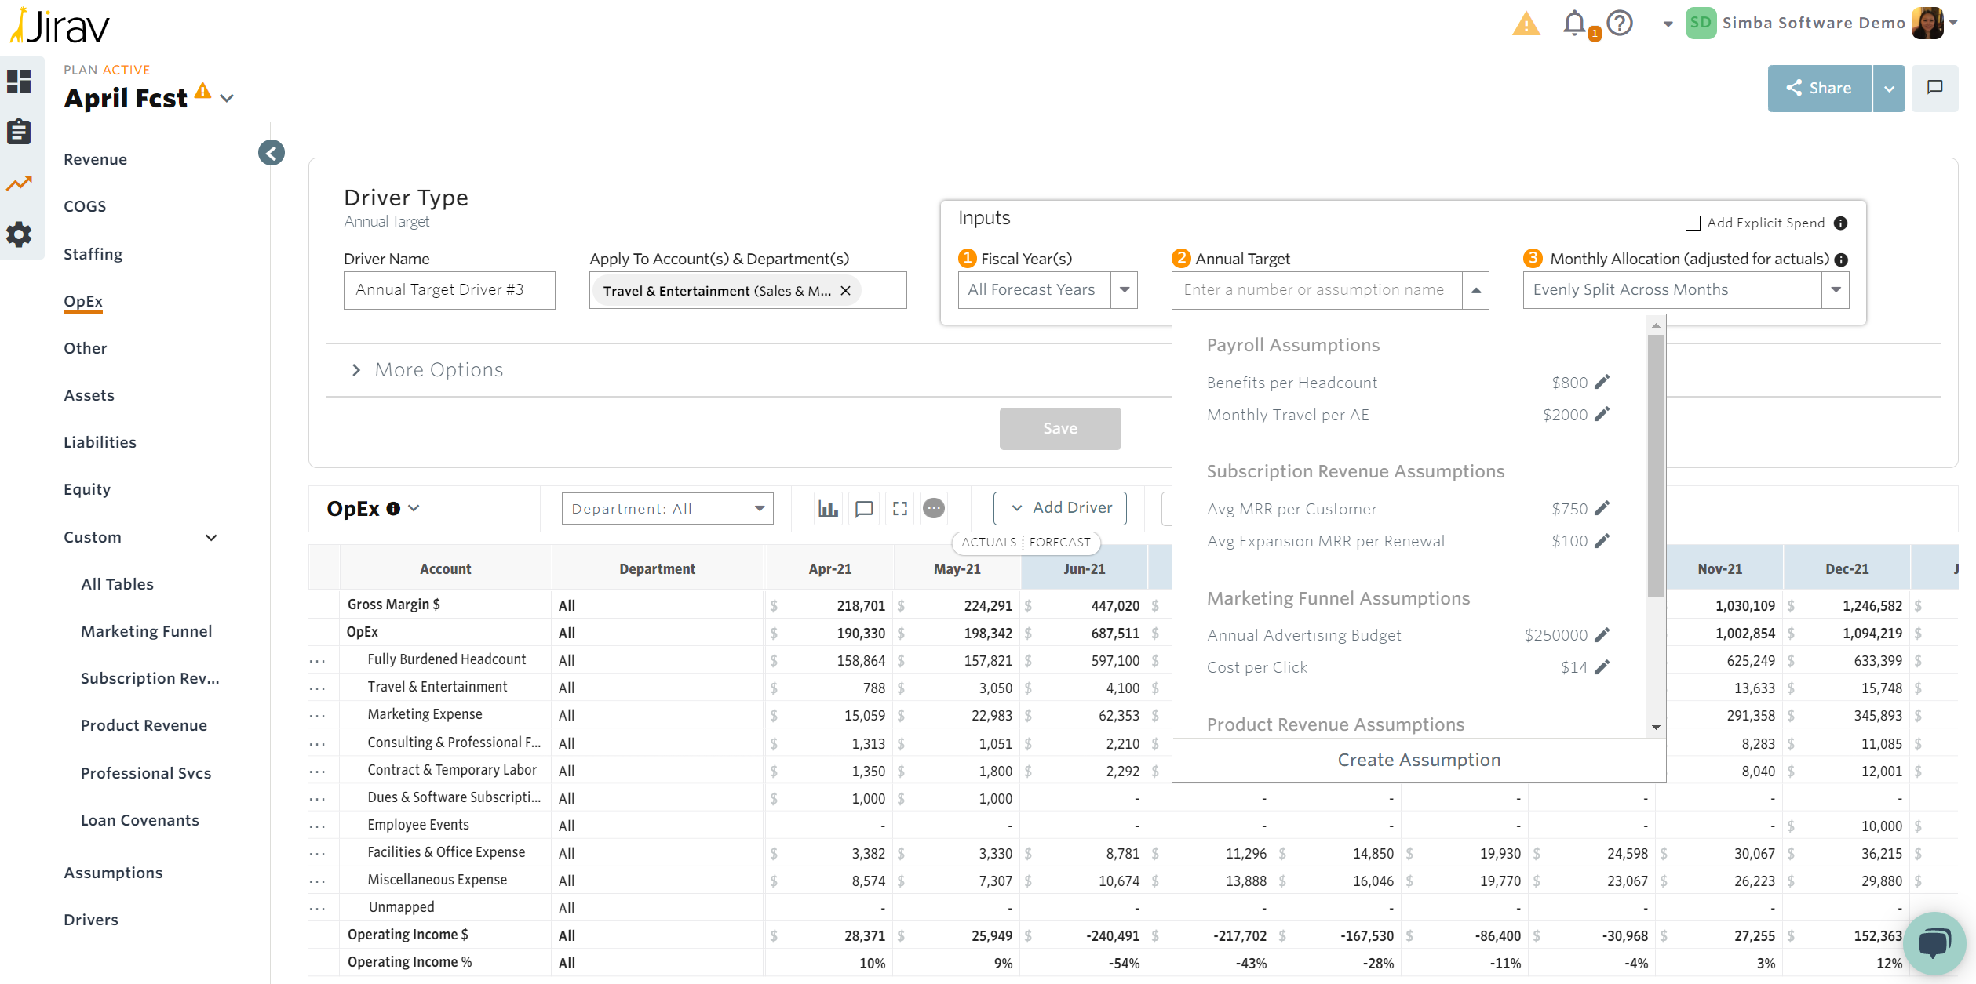This screenshot has width=1976, height=984.
Task: Toggle fullscreen for the OpEx table
Action: coord(900,509)
